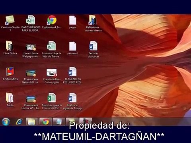The height and width of the screenshot is (143, 191).
Task: Switch to Google Chrome in the taskbar
Action: click(x=45, y=122)
